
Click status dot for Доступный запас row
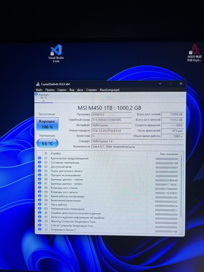[x=40, y=167]
